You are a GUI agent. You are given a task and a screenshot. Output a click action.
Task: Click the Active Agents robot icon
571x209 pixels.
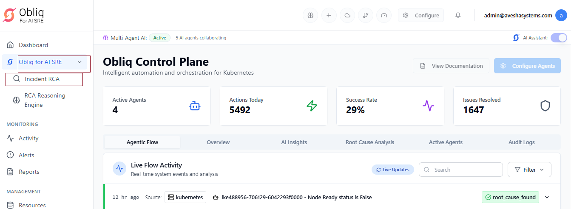pos(195,106)
